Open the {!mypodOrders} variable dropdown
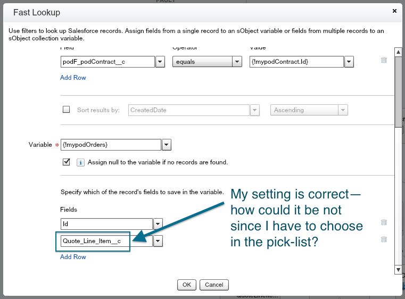Image resolution: width=405 pixels, height=299 pixels. (x=166, y=144)
